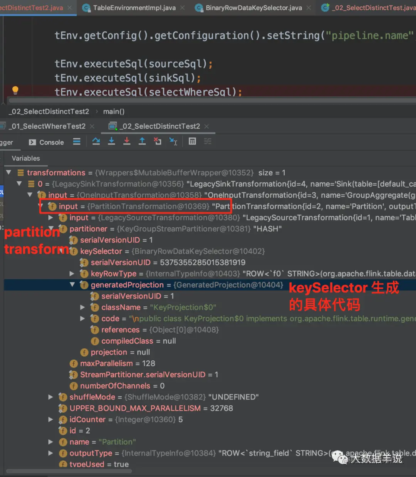
Task: Close the BinaryRowDataKeySelector.java tab
Action: tap(309, 8)
